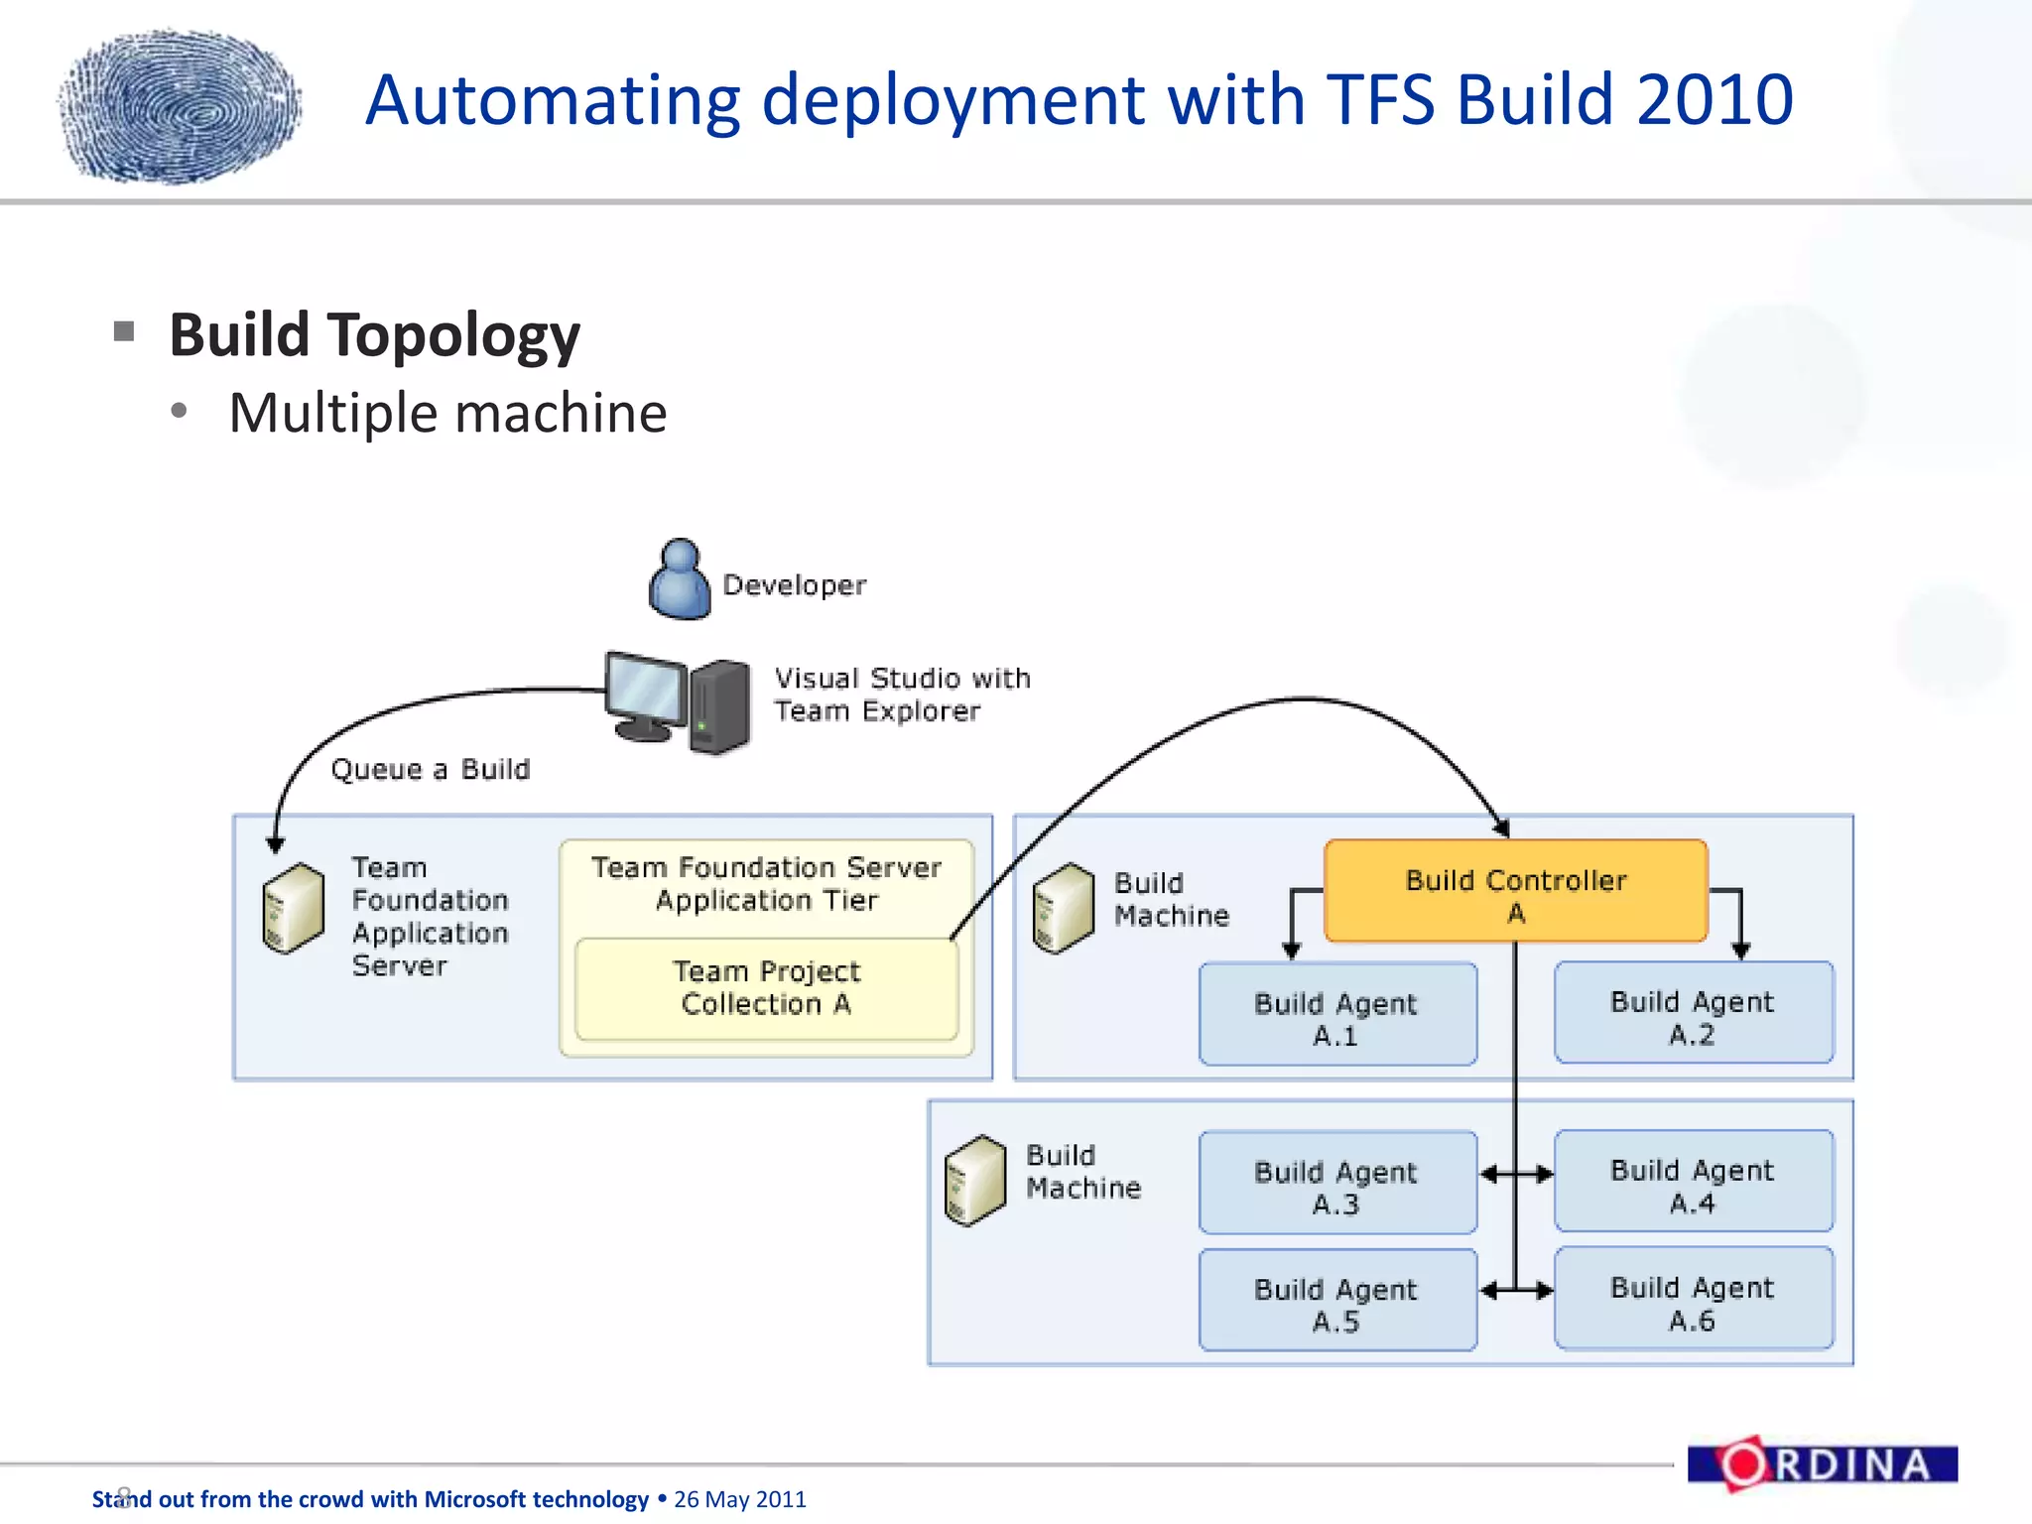The width and height of the screenshot is (2032, 1524).
Task: Click the Multiple machine bullet text
Action: coord(447,413)
